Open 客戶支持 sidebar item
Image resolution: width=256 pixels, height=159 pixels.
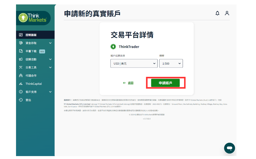[x=35, y=92]
